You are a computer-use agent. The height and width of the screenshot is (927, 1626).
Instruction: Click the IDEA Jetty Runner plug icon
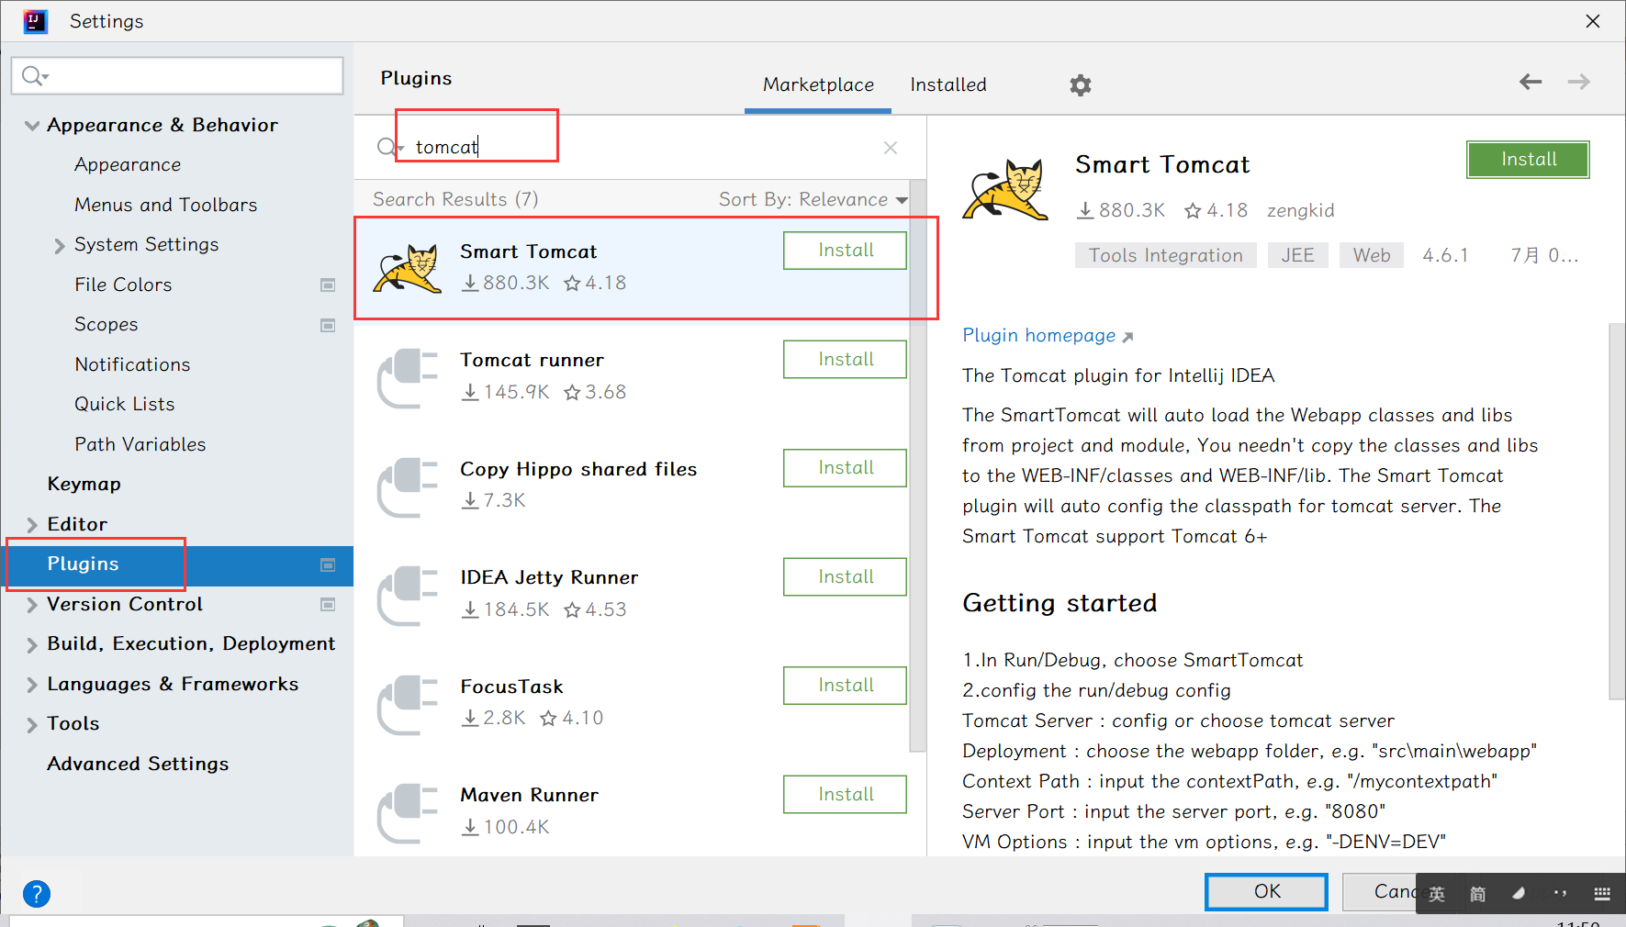point(408,595)
